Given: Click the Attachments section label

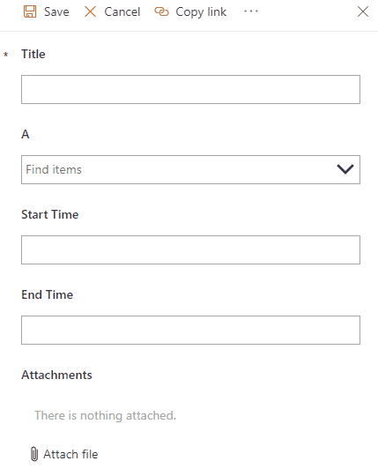Looking at the screenshot, I should [x=56, y=375].
